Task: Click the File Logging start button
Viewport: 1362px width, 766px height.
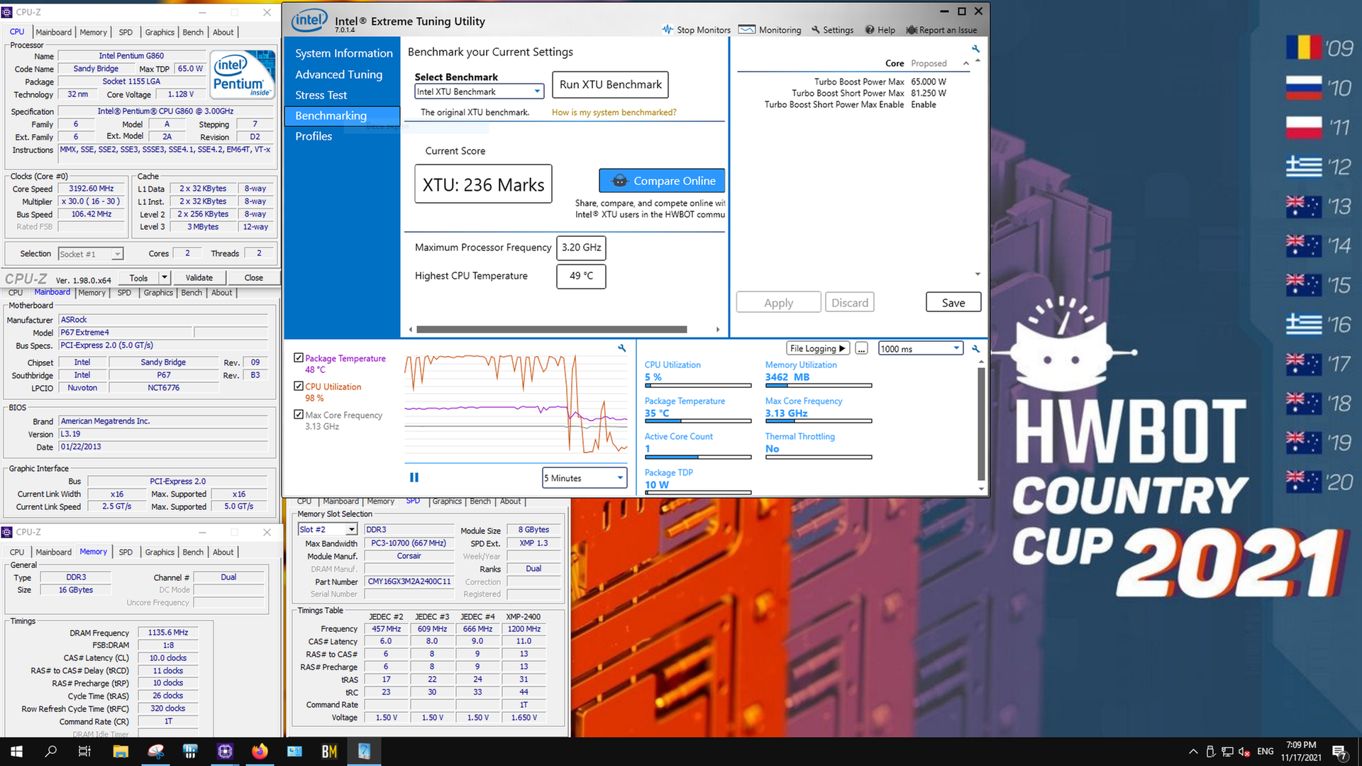Action: coord(817,348)
